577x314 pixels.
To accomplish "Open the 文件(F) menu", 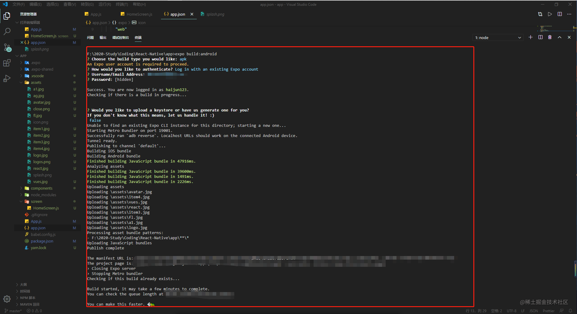I will click(18, 5).
